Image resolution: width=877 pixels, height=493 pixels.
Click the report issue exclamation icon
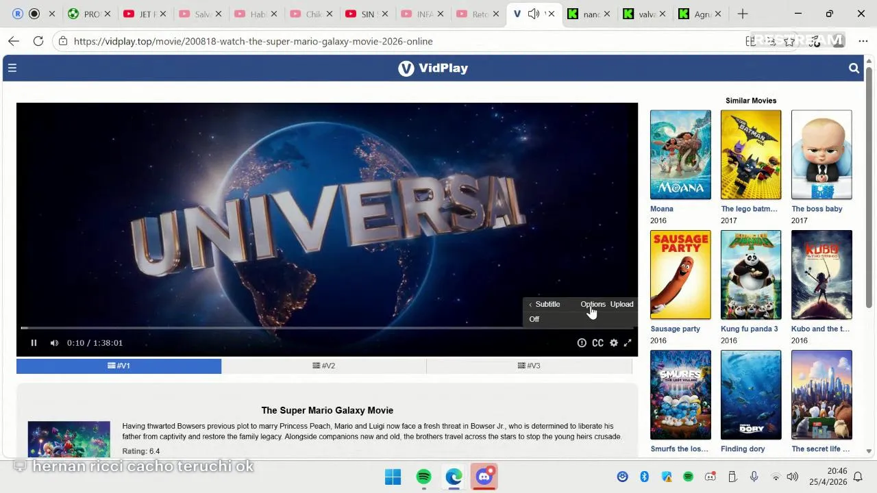(x=582, y=343)
